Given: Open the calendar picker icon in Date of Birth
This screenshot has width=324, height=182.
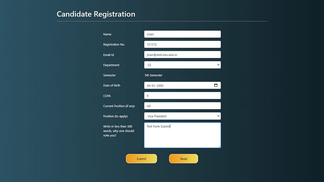Looking at the screenshot, I should pos(216,85).
